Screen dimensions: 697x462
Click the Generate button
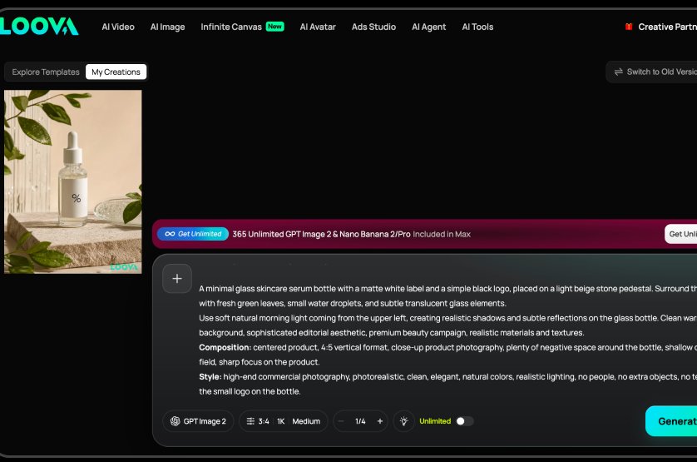pyautogui.click(x=671, y=421)
